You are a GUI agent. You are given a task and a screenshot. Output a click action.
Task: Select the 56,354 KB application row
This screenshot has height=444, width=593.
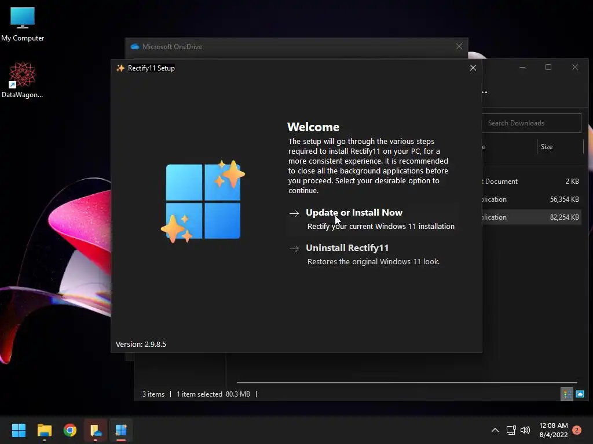pos(532,199)
